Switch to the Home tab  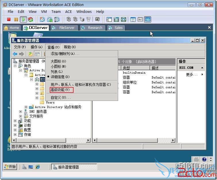(12, 28)
